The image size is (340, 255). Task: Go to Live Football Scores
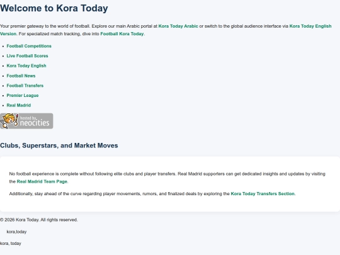[x=27, y=56]
